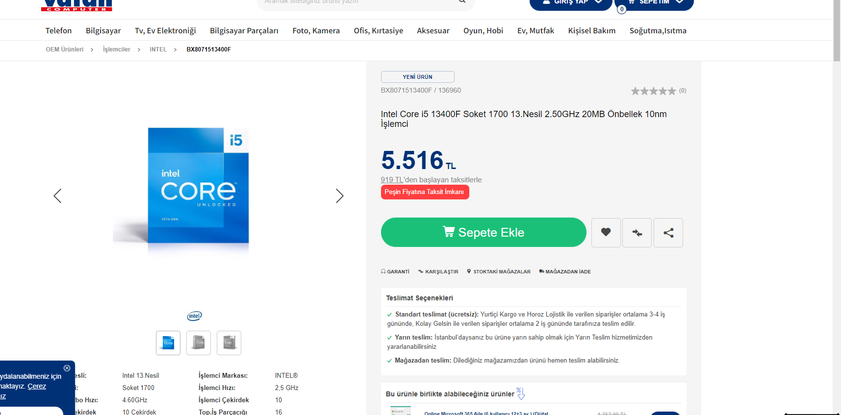Click the (0) review count
This screenshot has width=841, height=415.
683,91
